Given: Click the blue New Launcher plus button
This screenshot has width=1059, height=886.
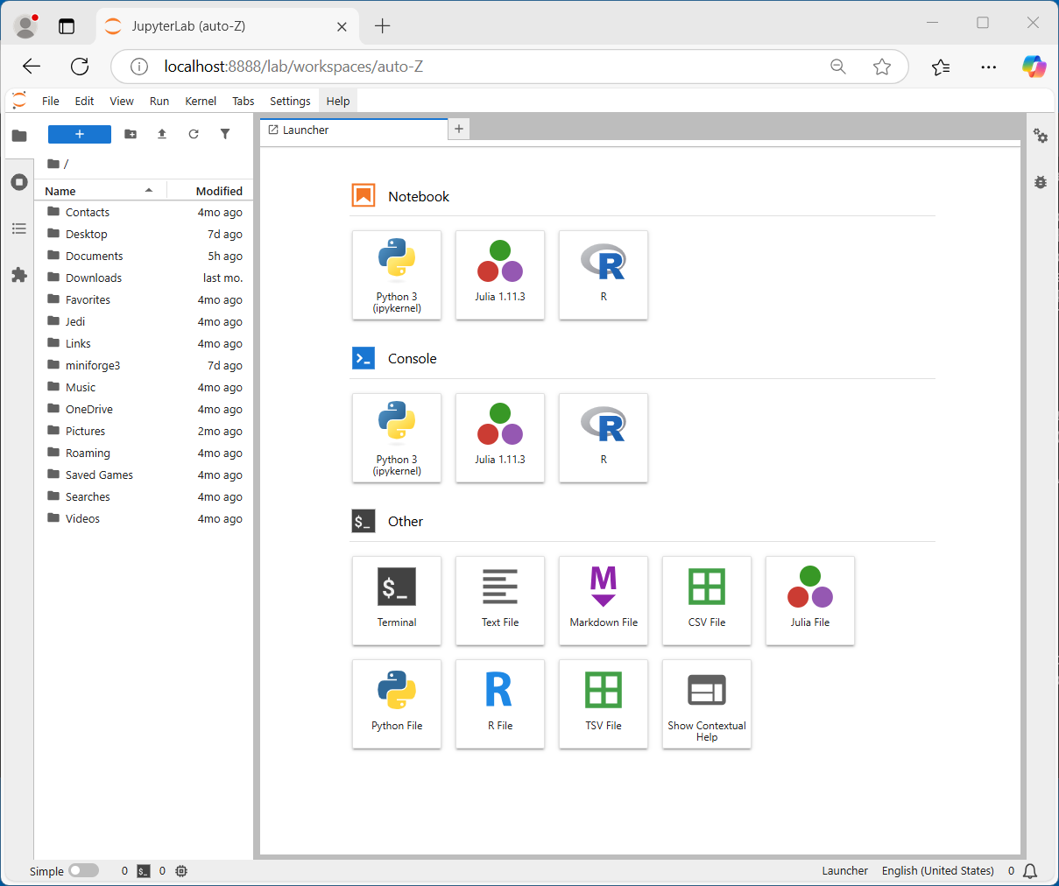Looking at the screenshot, I should 80,134.
